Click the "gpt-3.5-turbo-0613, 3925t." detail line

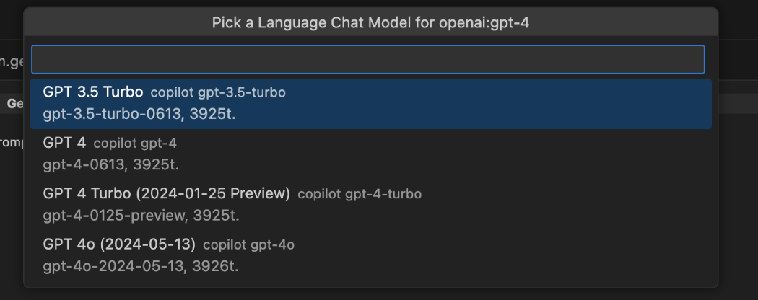139,114
